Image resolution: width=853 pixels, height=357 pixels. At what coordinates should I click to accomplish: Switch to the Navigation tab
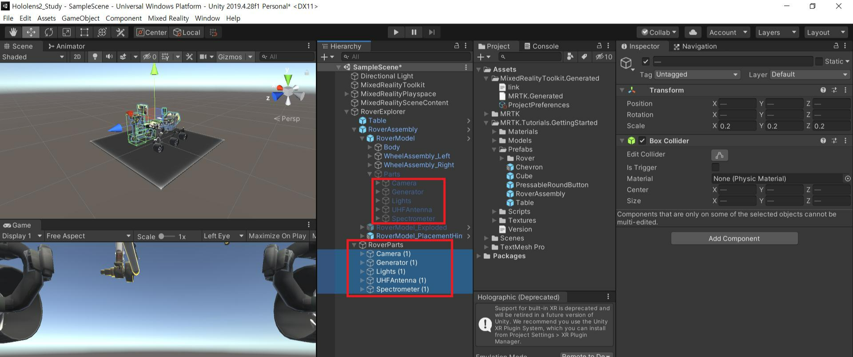tap(695, 46)
